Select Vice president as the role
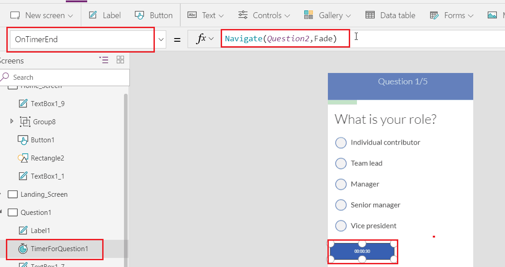This screenshot has height=267, width=505. [x=341, y=226]
